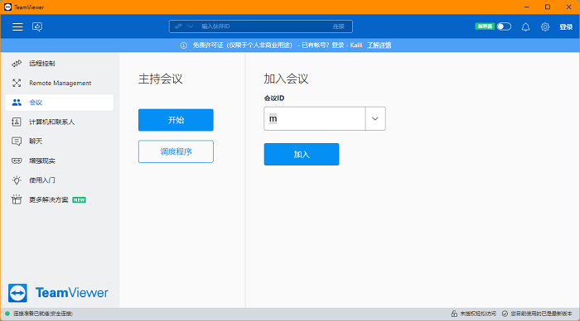The height and width of the screenshot is (321, 580).
Task: Select the 会议 sidebar item
Action: 60,103
